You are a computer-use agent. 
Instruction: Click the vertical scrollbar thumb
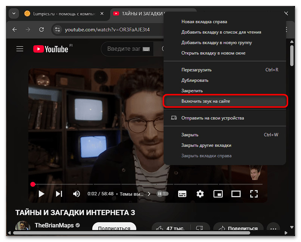click(292, 56)
